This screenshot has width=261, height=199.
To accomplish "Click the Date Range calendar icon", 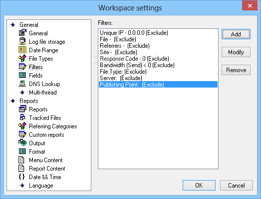I will tap(22, 50).
